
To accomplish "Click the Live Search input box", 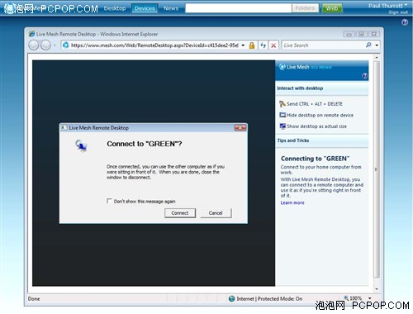I will (324, 45).
